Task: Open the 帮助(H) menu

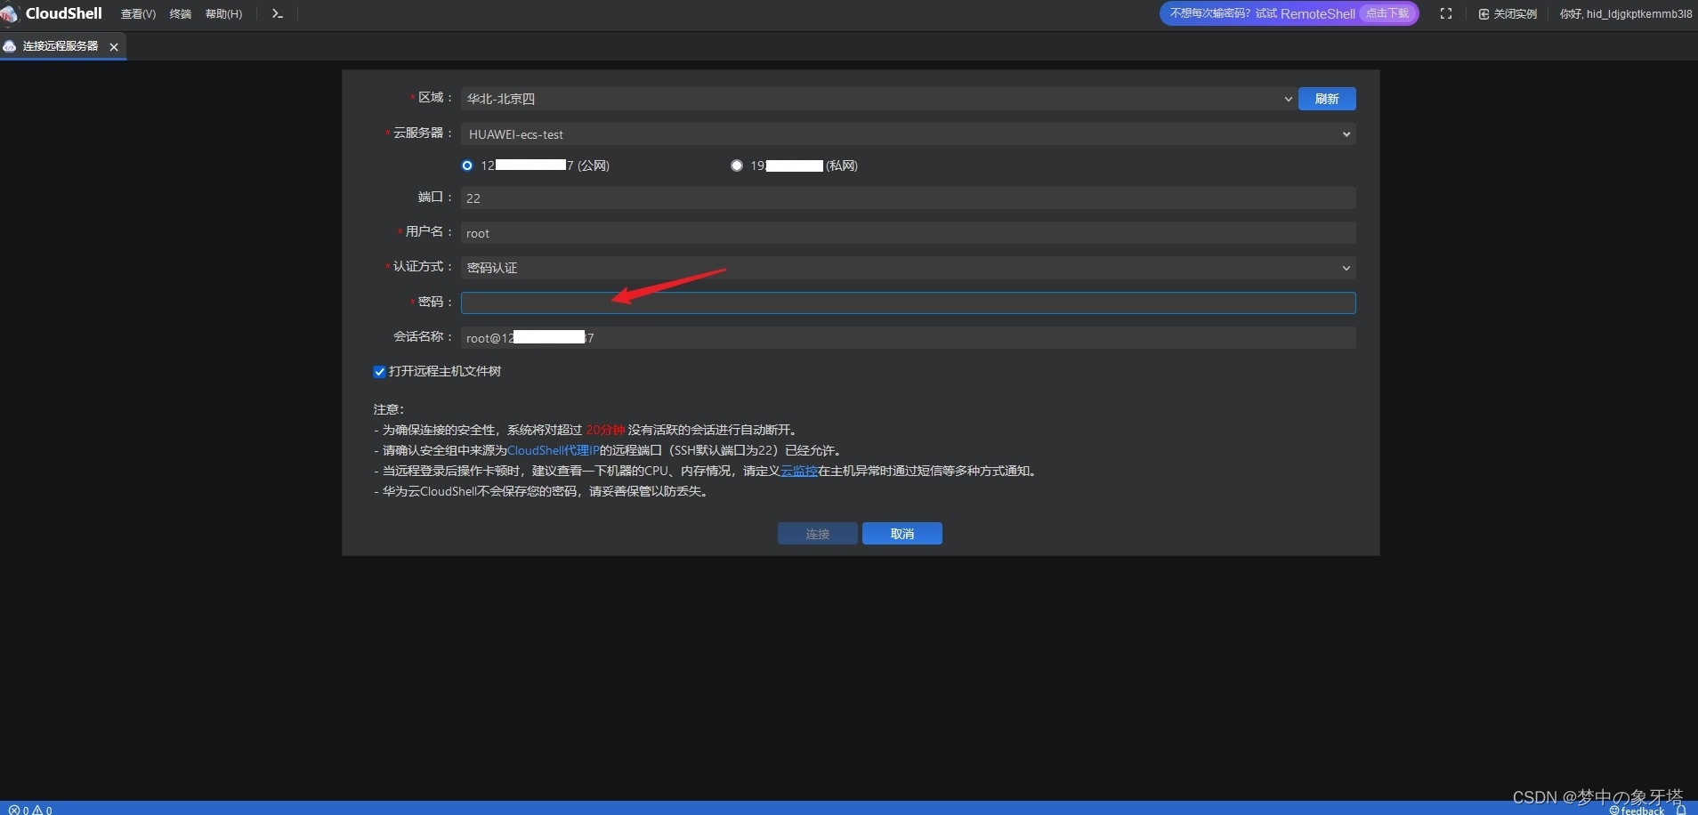Action: point(223,13)
